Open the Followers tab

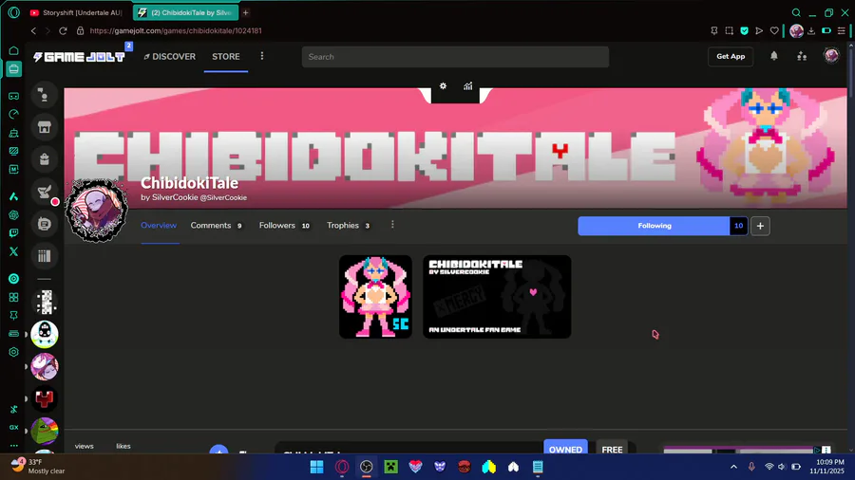click(284, 226)
